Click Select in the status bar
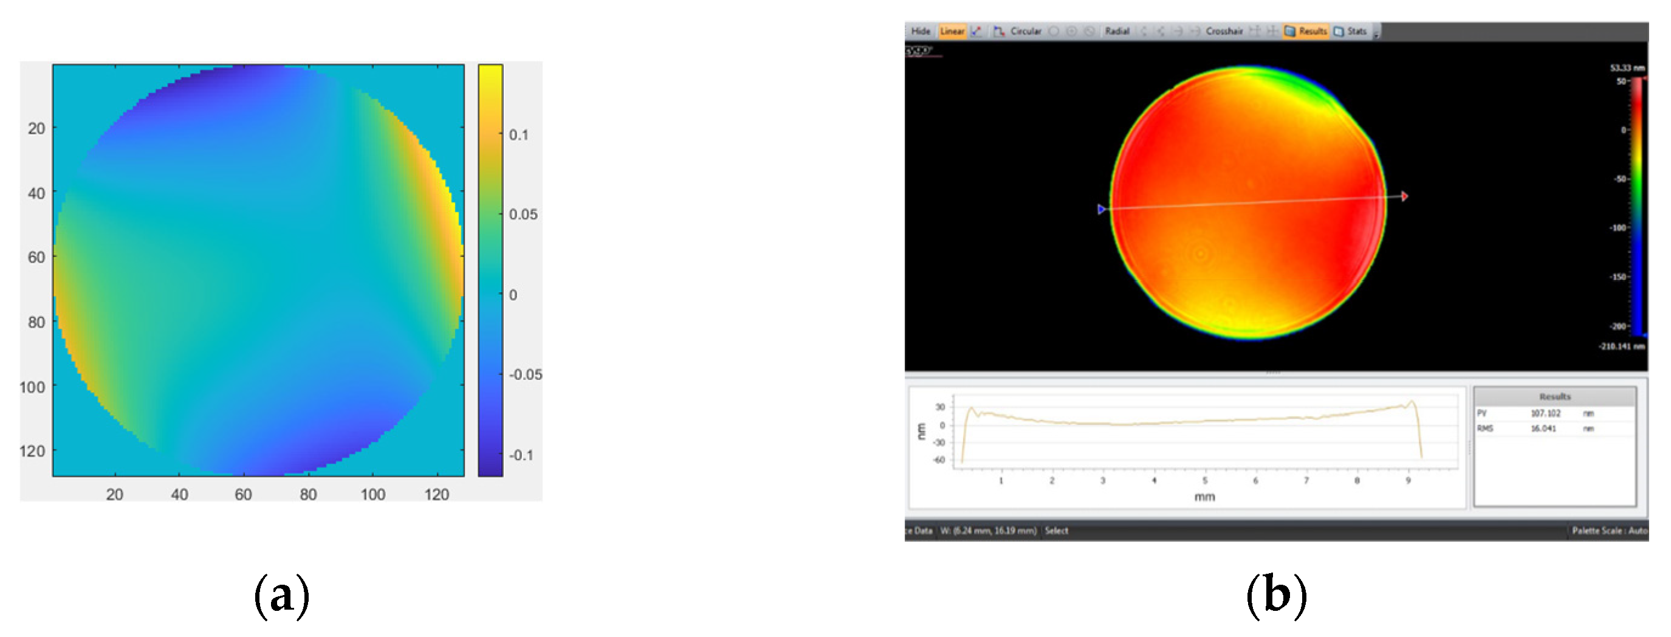This screenshot has width=1671, height=637. coord(1056,531)
